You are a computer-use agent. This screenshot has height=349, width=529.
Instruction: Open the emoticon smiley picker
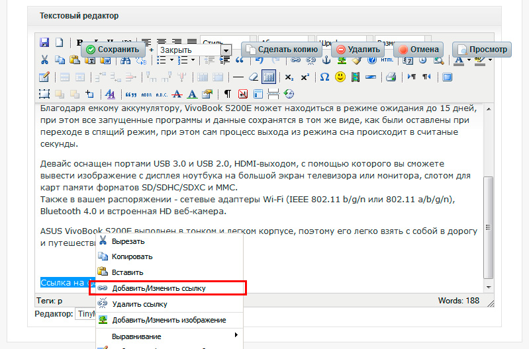point(340,77)
